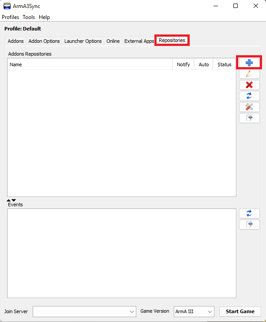266x322 pixels.
Task: Collapse panel with the up split arrow
Action: [9, 200]
